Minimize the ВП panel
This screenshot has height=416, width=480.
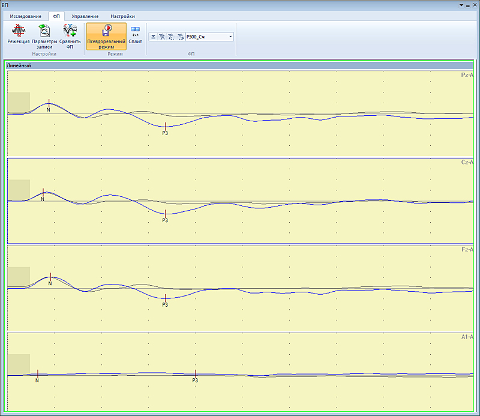click(x=468, y=5)
